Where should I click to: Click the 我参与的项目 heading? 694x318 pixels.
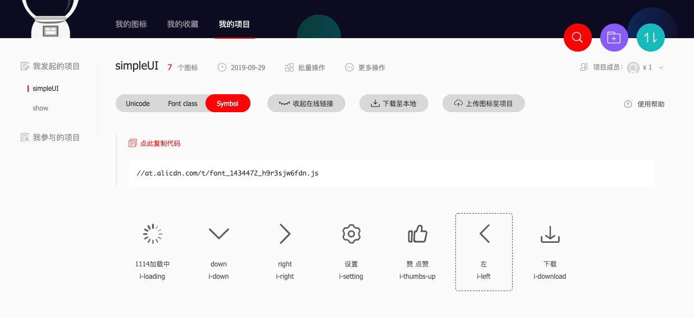coord(56,137)
